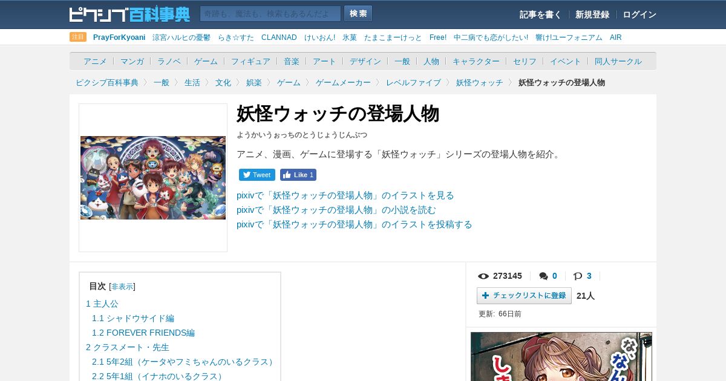Image resolution: width=726 pixels, height=381 pixels.
Task: Select 音楽 category menu
Action: [x=292, y=62]
